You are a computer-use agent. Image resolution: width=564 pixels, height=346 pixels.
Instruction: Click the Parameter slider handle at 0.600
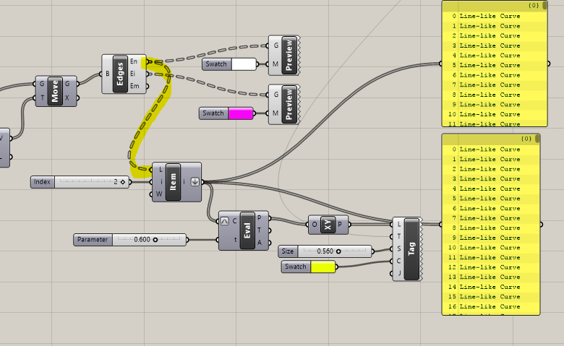[x=155, y=239]
